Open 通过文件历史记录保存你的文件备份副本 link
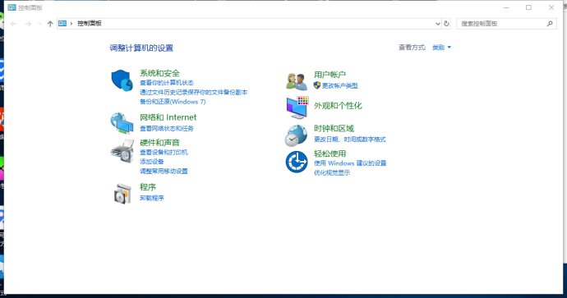 pyautogui.click(x=193, y=92)
